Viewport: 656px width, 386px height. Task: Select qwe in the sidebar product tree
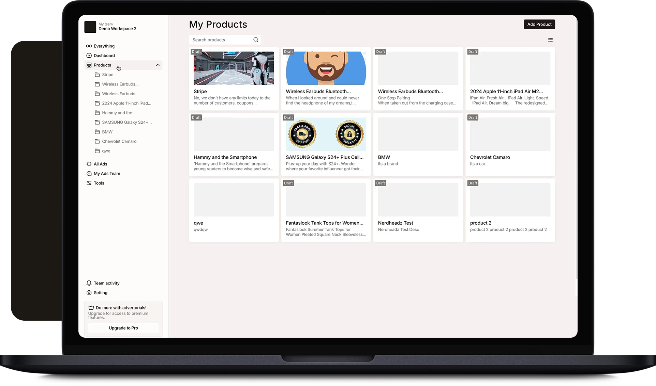click(x=106, y=151)
